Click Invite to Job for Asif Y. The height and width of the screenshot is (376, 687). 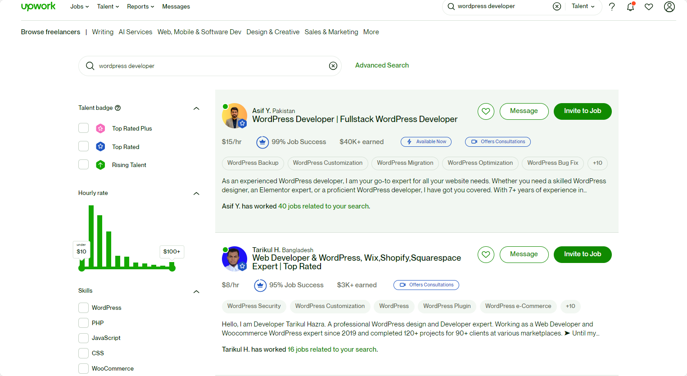click(583, 111)
